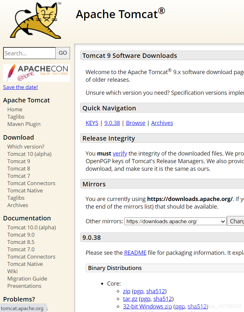Select Tomcat 10 (alpha) download
The height and width of the screenshot is (312, 244).
(x=30, y=154)
